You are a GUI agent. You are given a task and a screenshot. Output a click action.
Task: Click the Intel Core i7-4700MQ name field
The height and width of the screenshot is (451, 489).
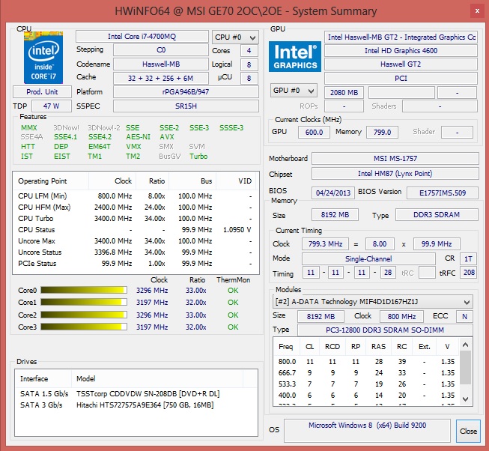point(142,37)
